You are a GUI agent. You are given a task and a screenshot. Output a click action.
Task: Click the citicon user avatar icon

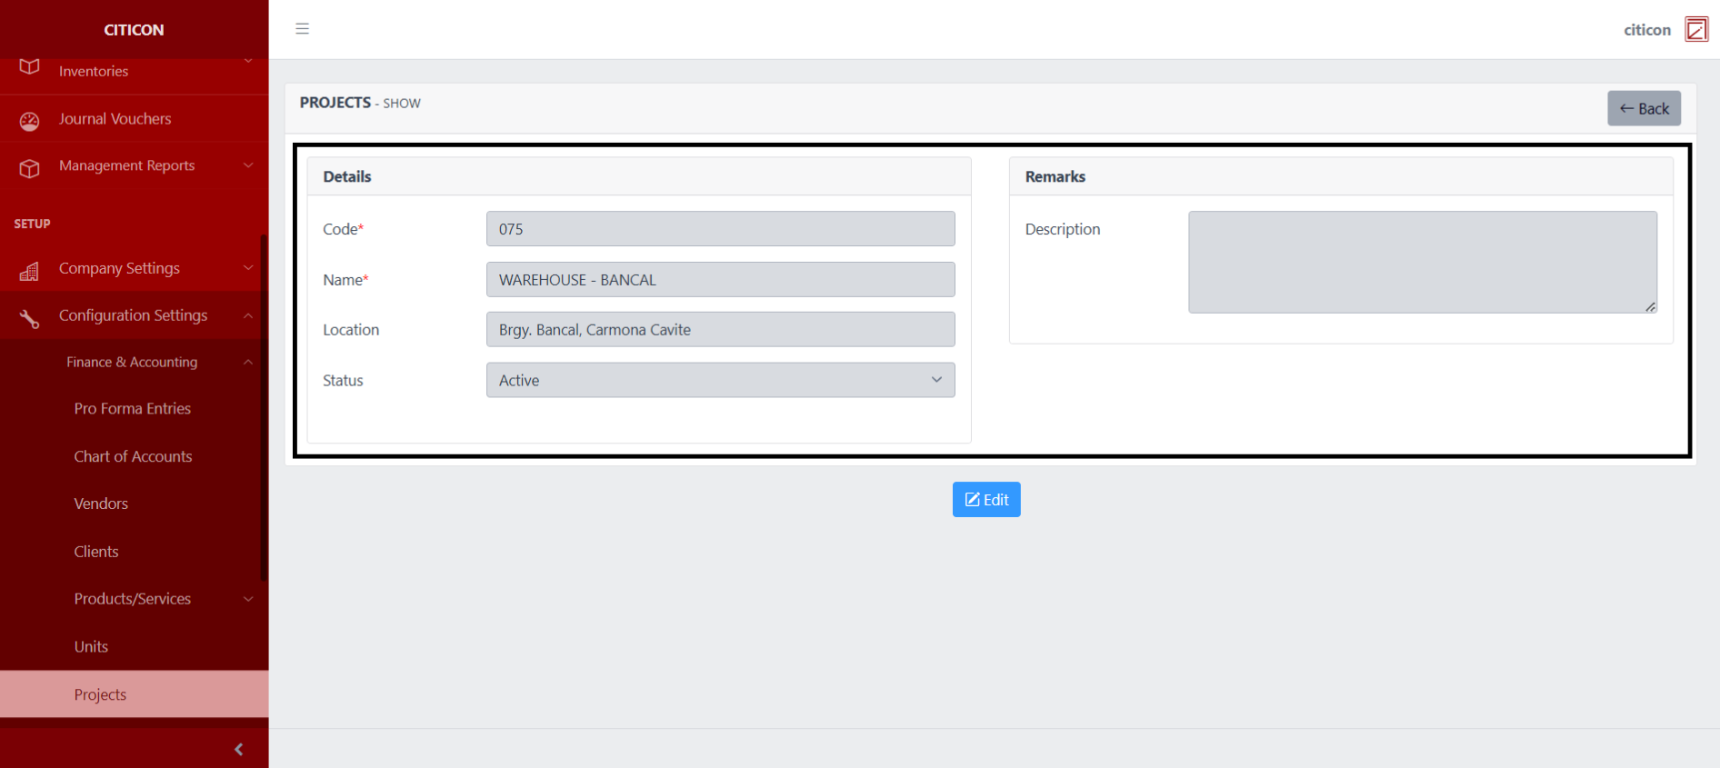coord(1695,29)
